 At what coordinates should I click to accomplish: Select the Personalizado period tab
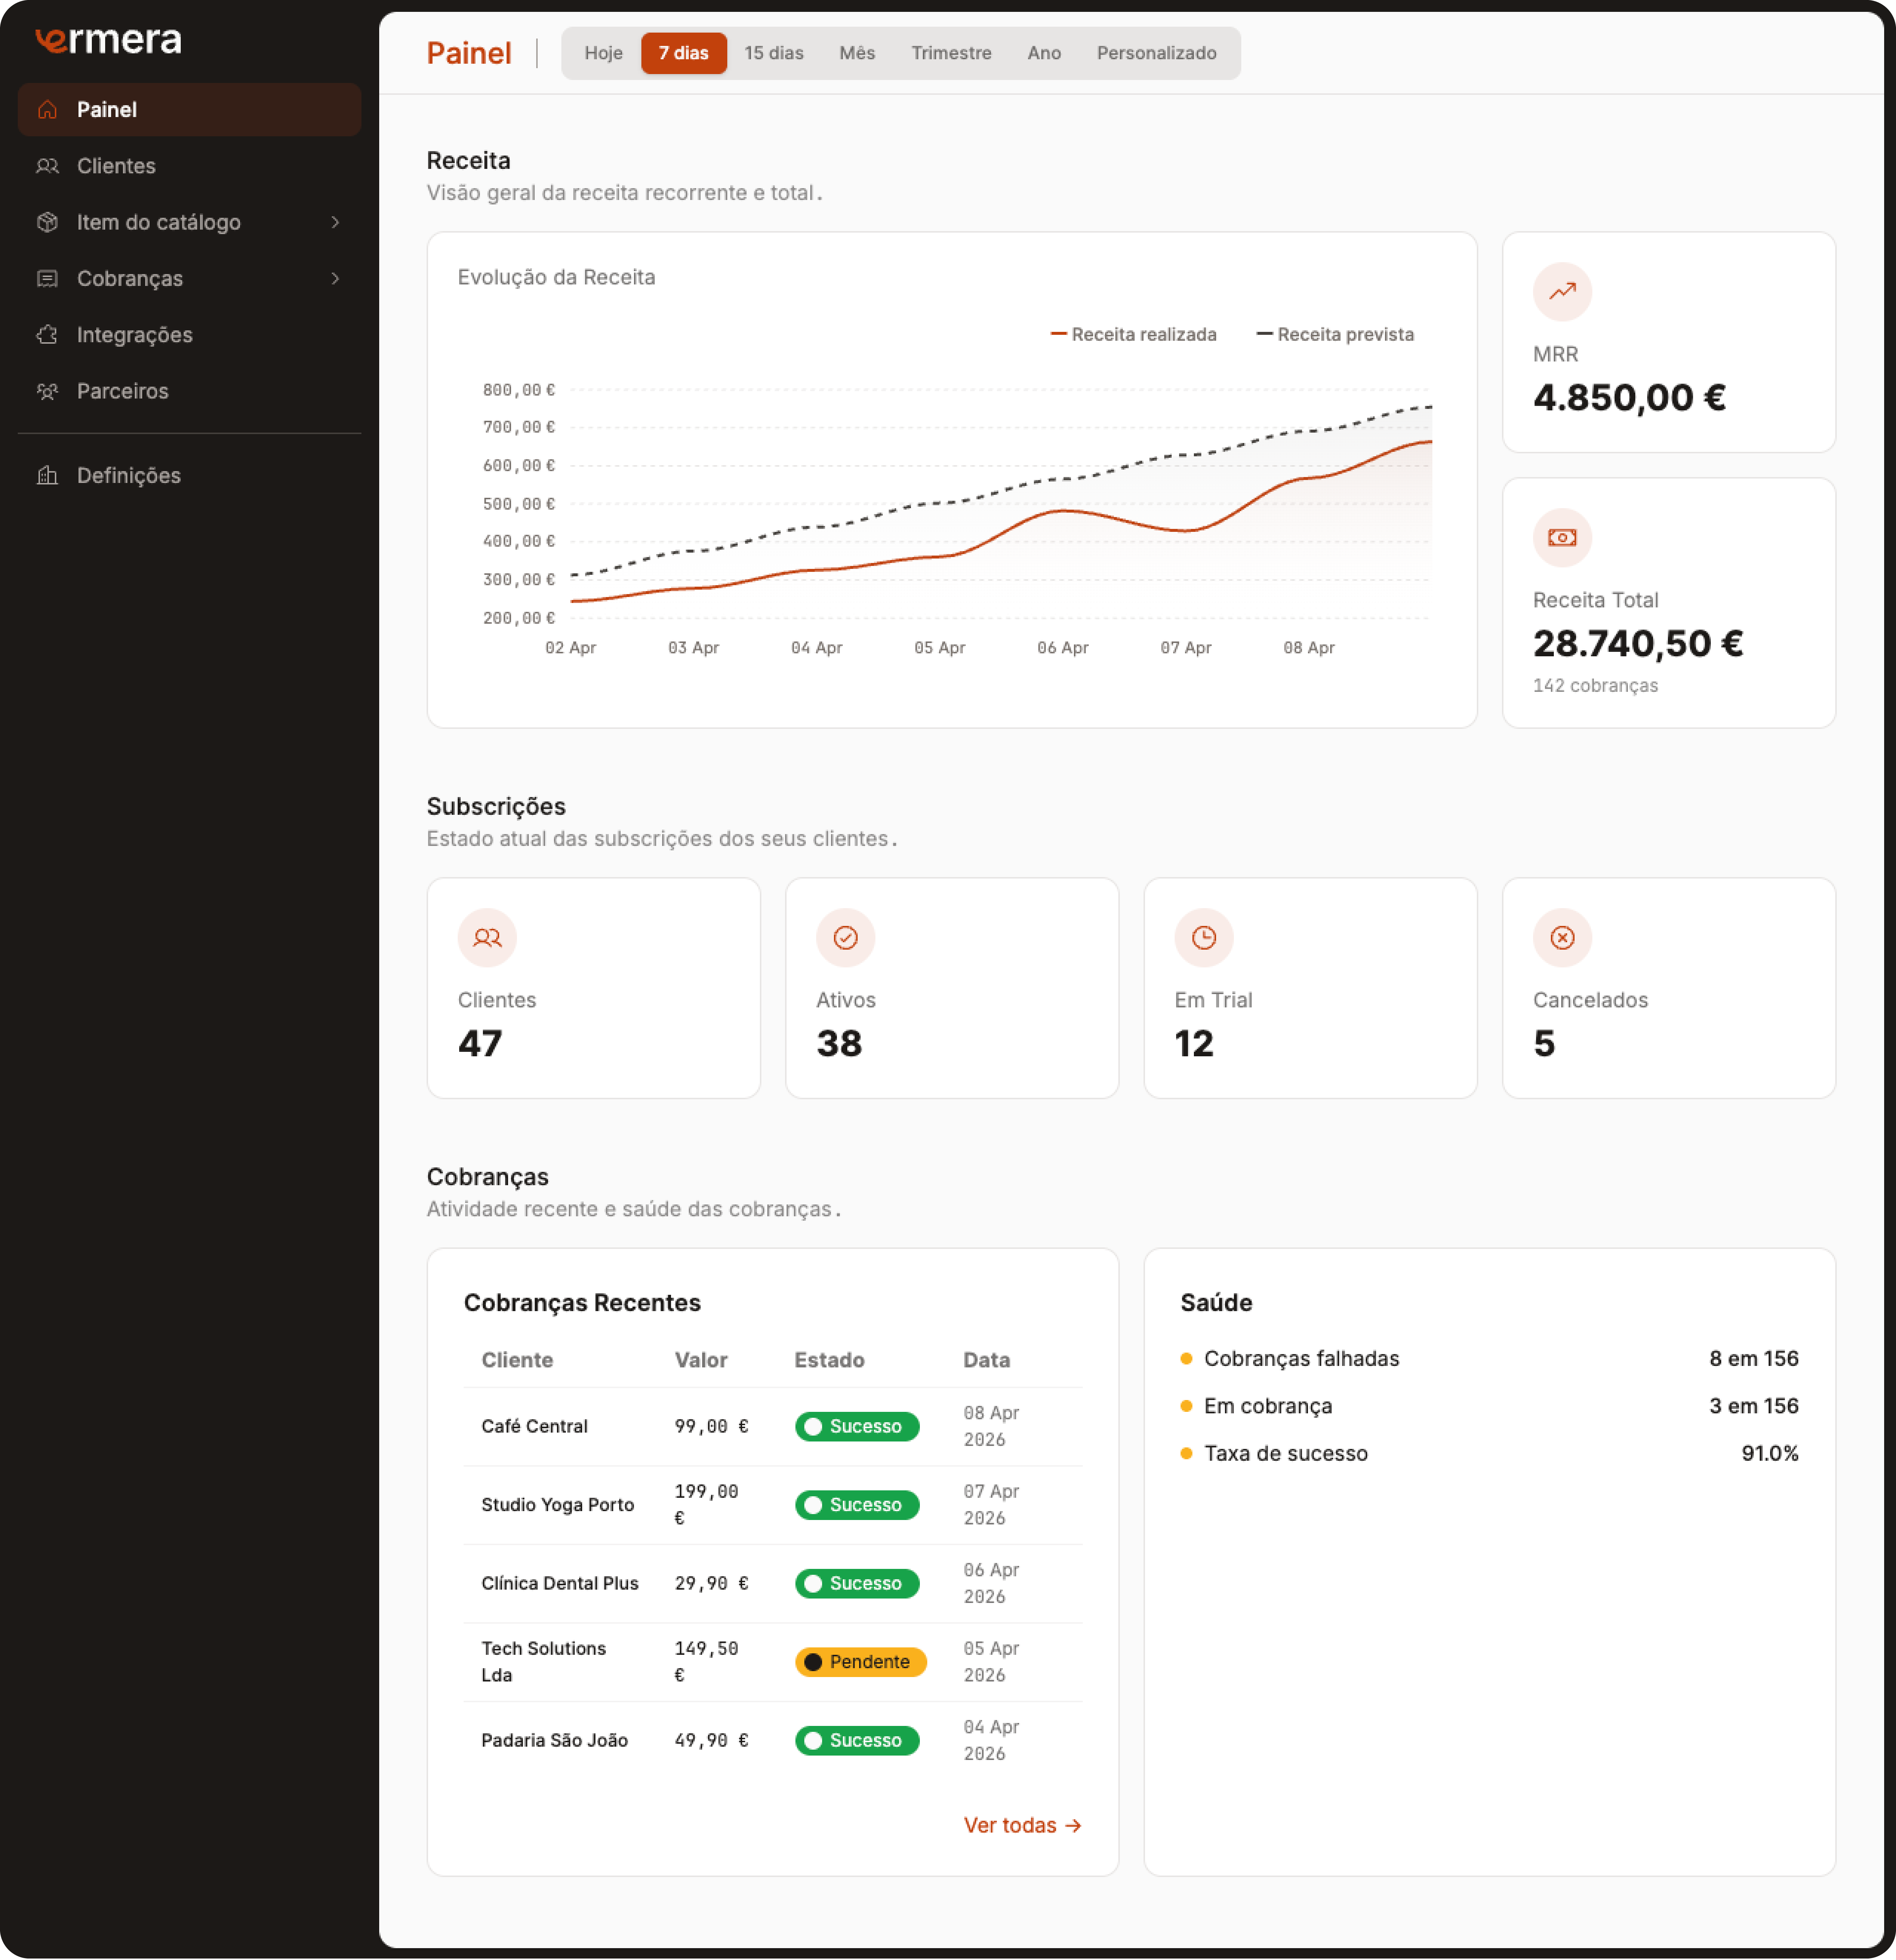tap(1156, 53)
